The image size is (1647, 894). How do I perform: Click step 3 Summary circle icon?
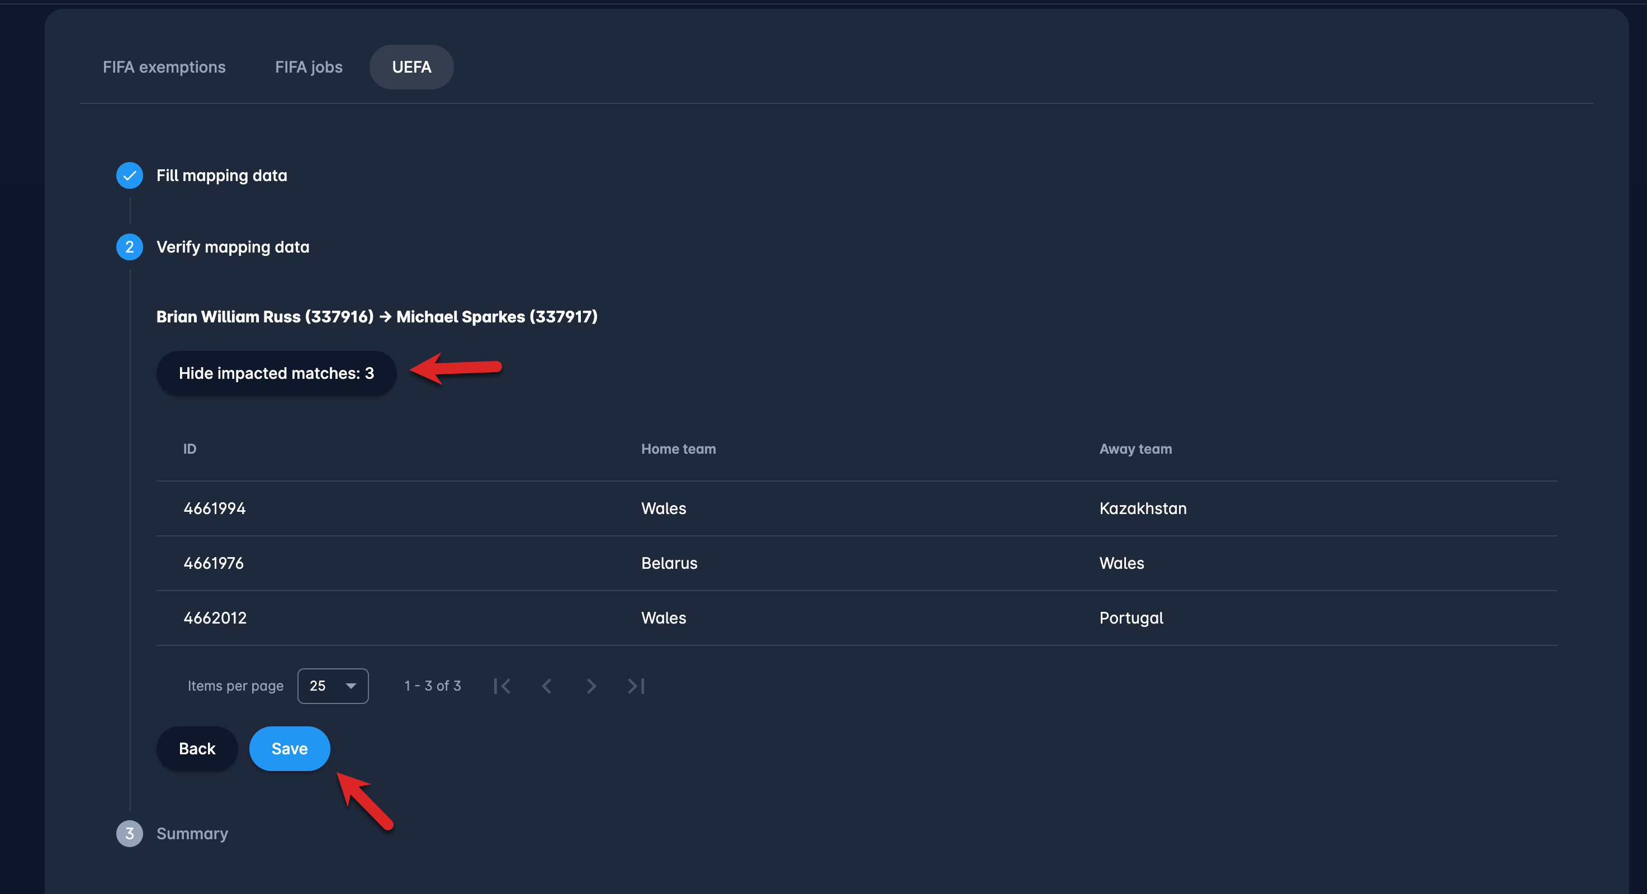click(129, 833)
